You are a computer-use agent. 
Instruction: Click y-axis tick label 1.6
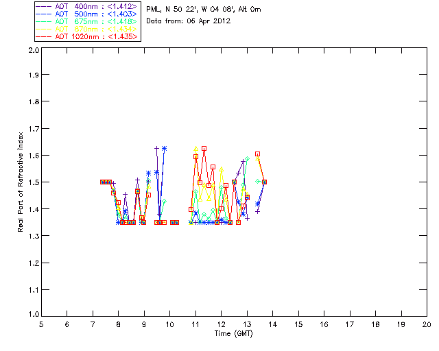pos(34,156)
